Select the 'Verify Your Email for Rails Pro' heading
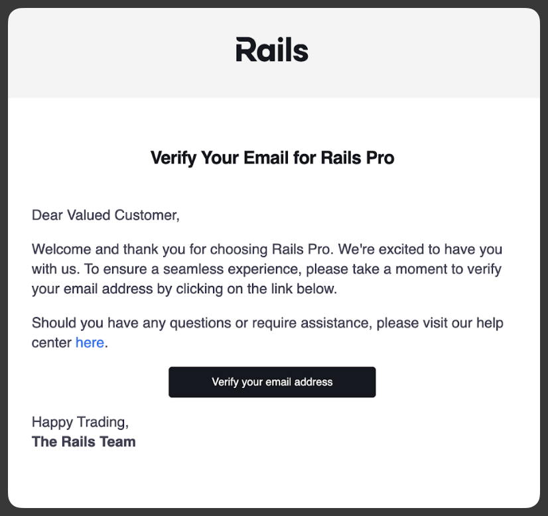The height and width of the screenshot is (516, 548). tap(272, 158)
